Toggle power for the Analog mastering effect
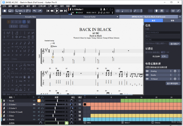The image size is (183, 126). click(x=175, y=71)
